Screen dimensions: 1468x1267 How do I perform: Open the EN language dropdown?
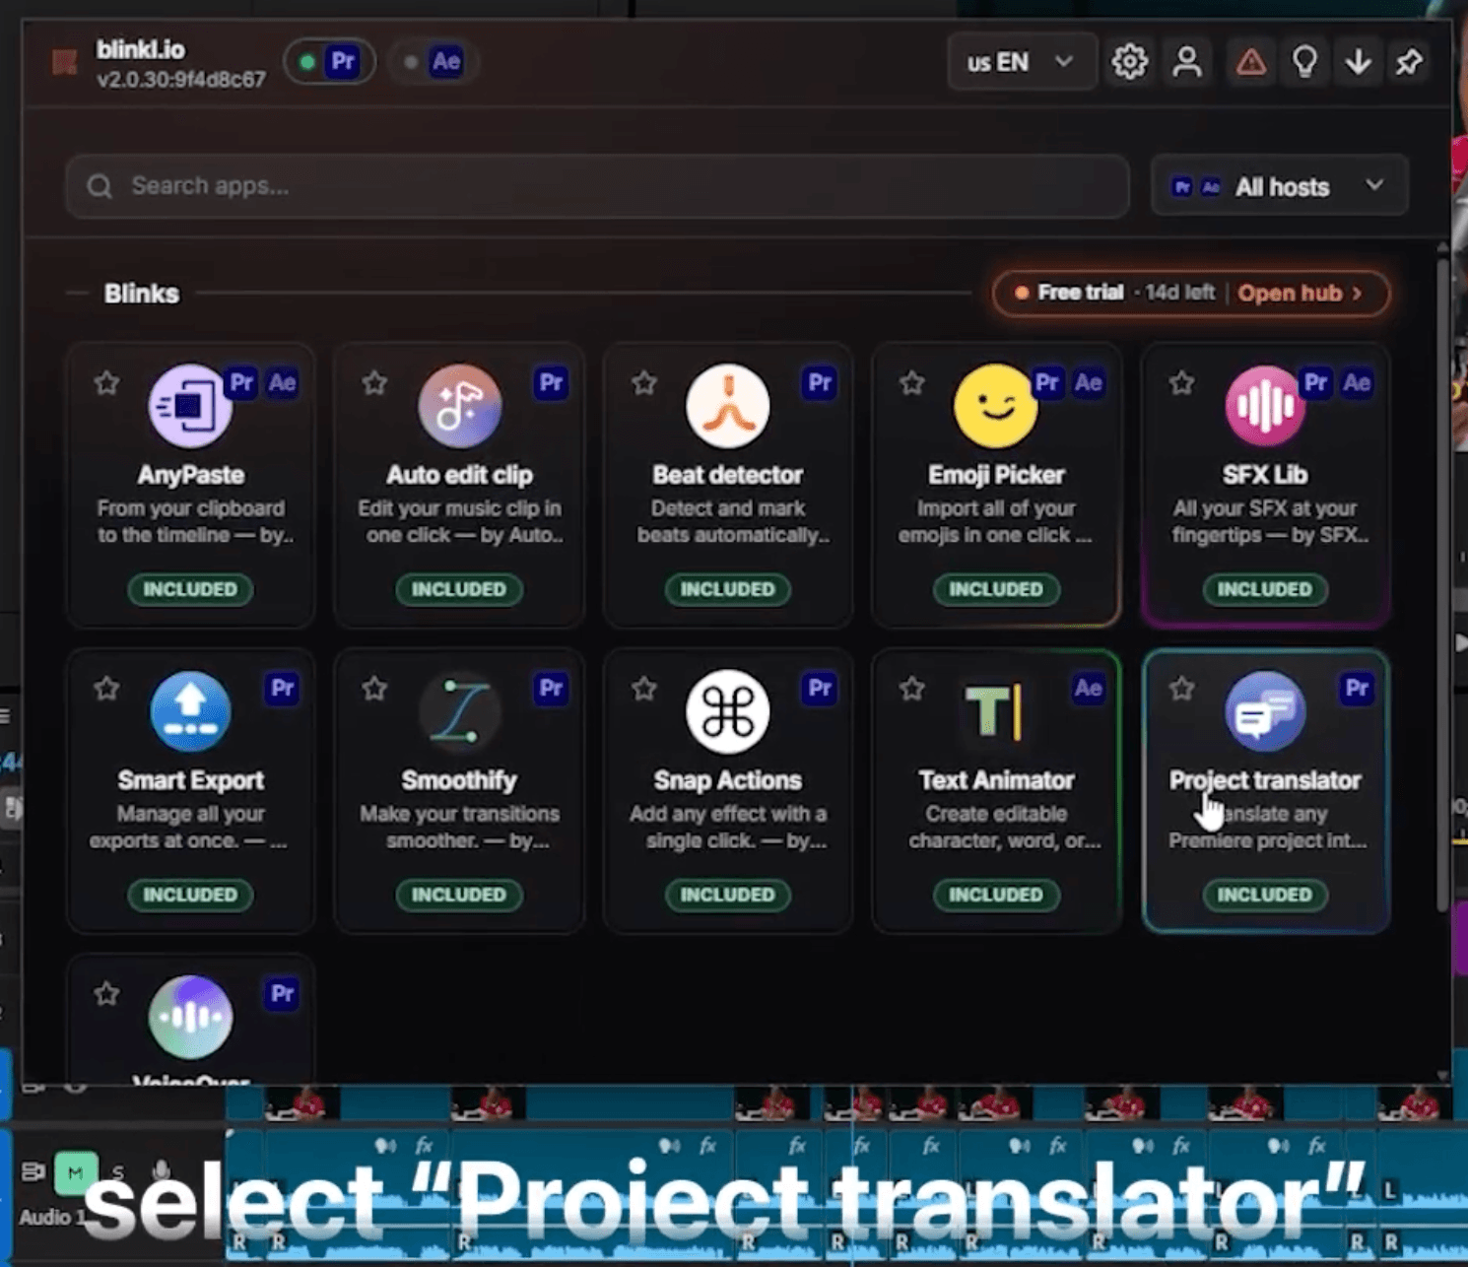[1022, 62]
